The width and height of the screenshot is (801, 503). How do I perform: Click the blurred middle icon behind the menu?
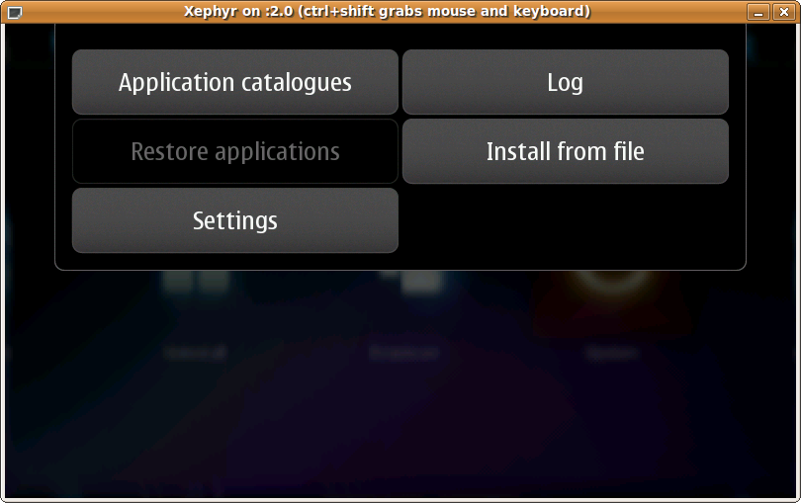point(422,284)
